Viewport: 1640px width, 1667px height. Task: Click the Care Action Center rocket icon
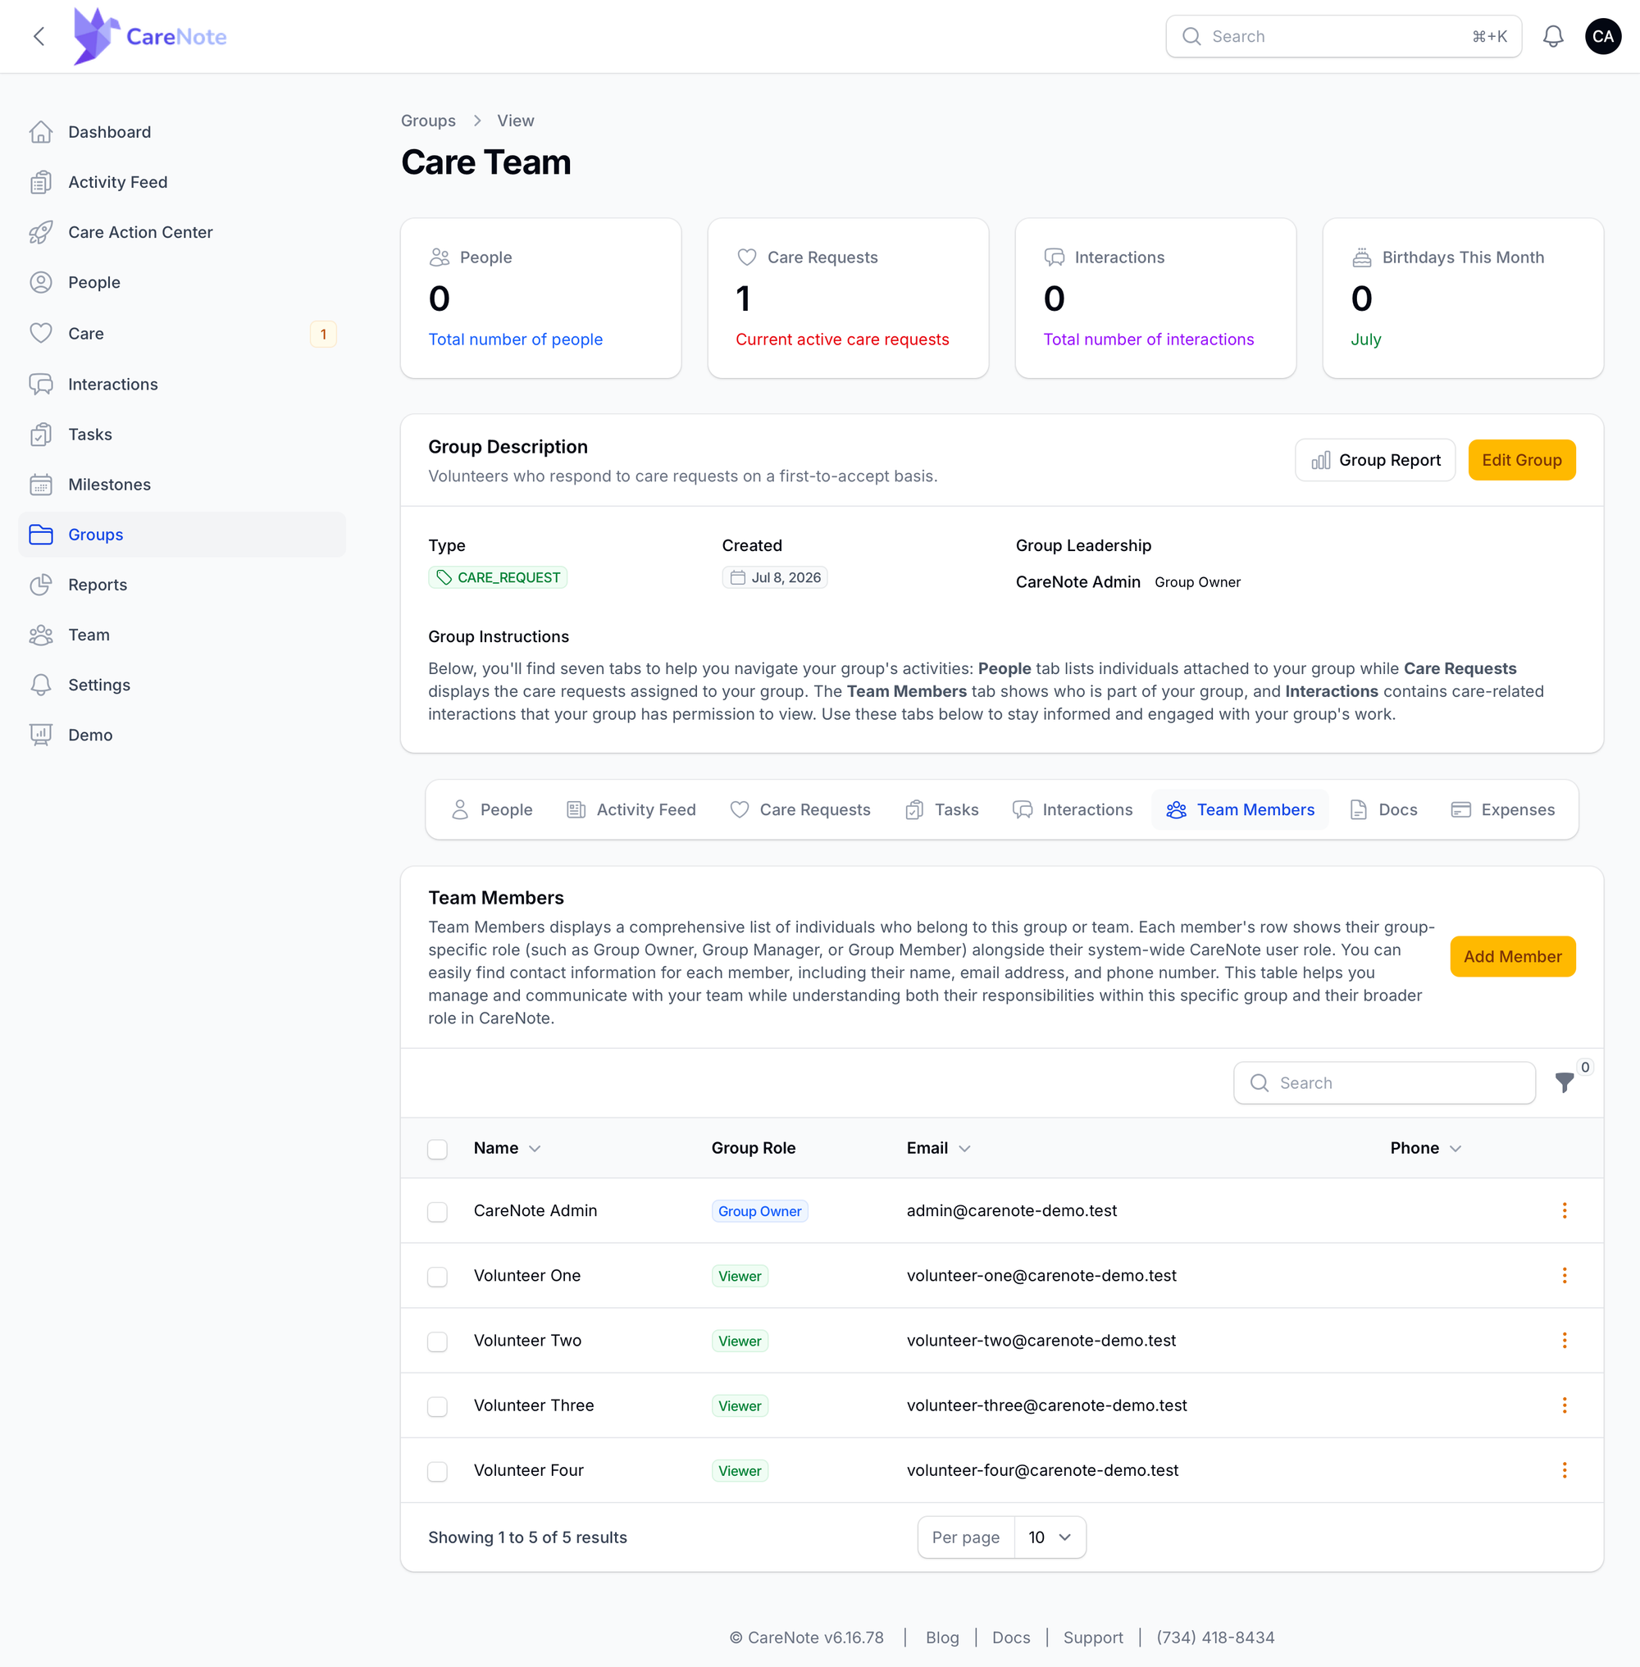point(40,233)
